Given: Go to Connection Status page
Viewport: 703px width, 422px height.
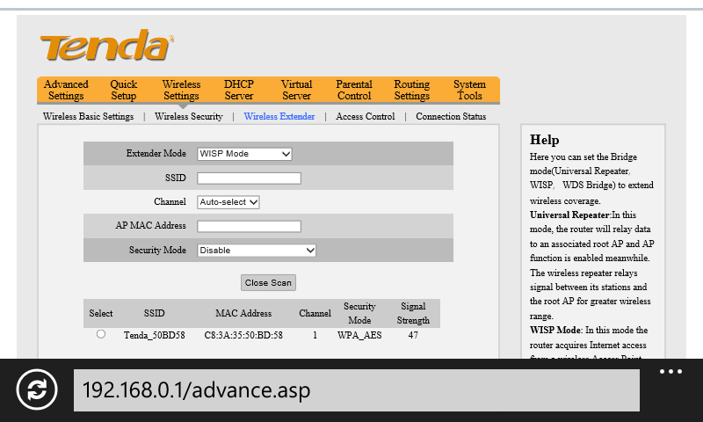Looking at the screenshot, I should (451, 117).
